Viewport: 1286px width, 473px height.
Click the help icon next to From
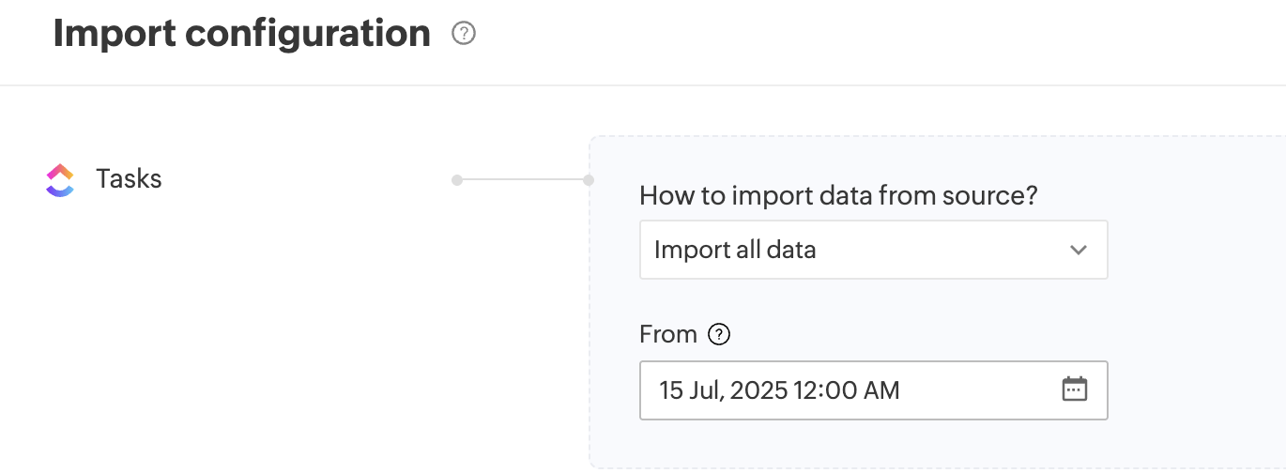719,334
